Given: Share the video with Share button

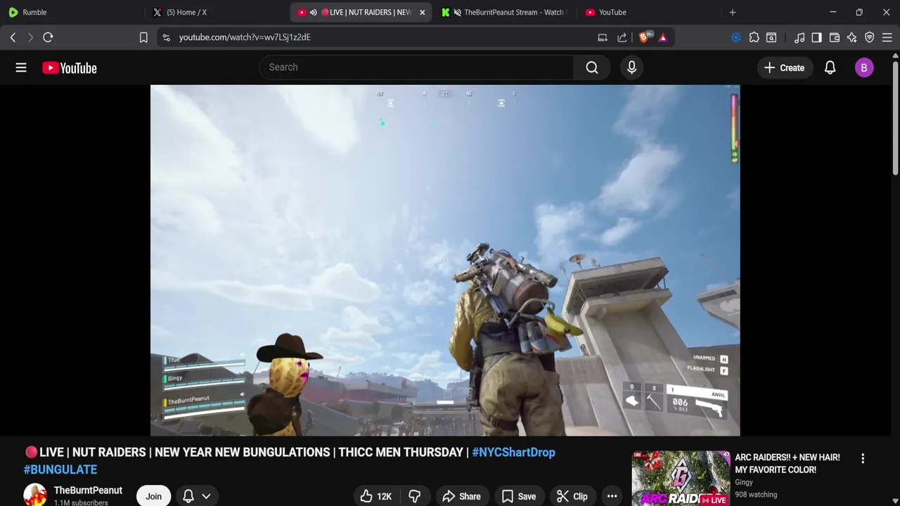Looking at the screenshot, I should (461, 496).
